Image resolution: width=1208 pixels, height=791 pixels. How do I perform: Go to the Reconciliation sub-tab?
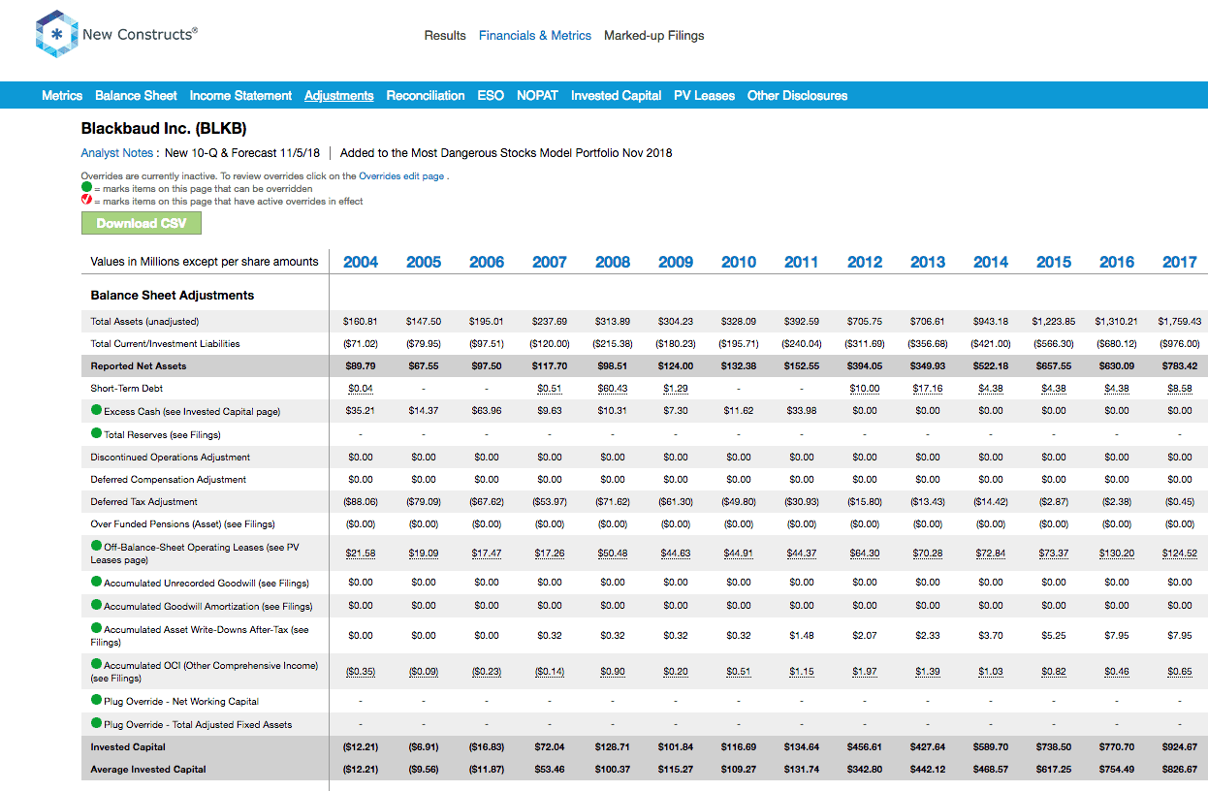[426, 95]
